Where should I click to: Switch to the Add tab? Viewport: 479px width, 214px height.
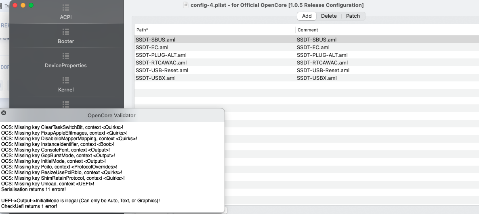(307, 16)
